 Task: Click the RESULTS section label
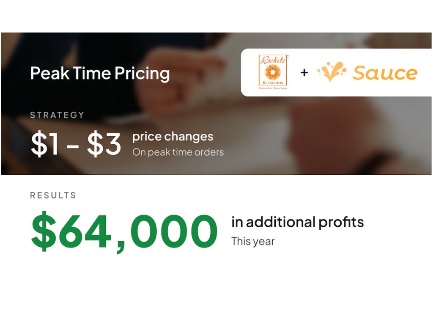(53, 195)
